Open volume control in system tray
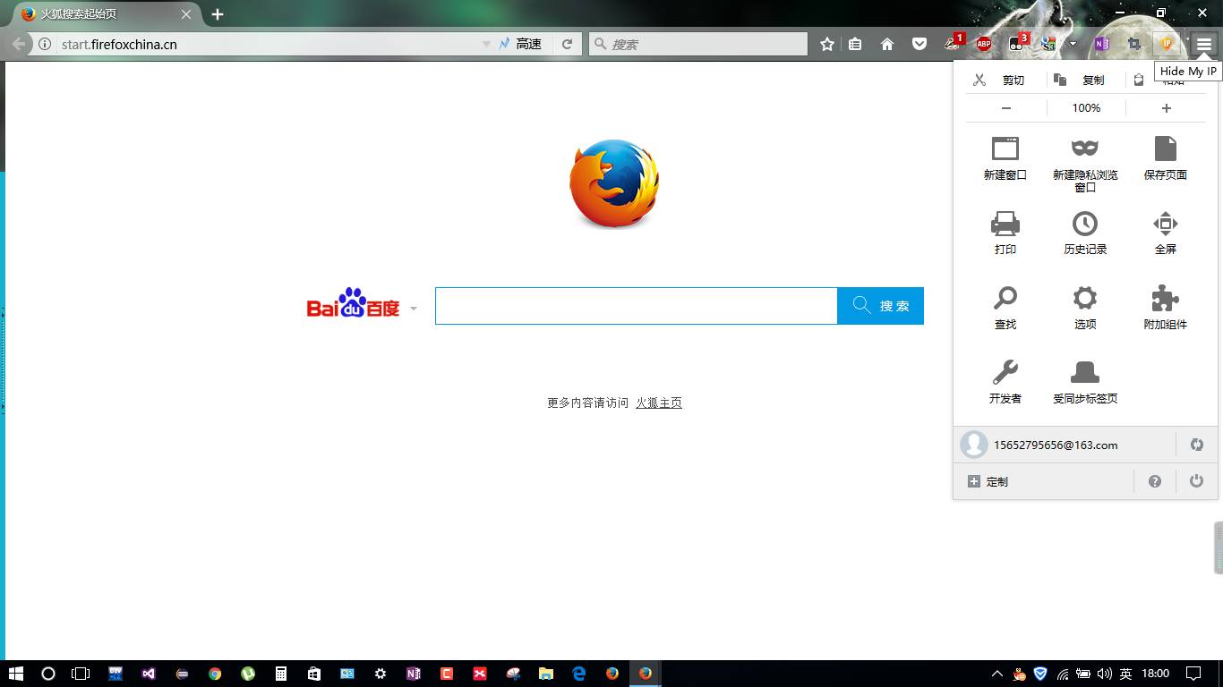Viewport: 1223px width, 687px height. [x=1104, y=674]
